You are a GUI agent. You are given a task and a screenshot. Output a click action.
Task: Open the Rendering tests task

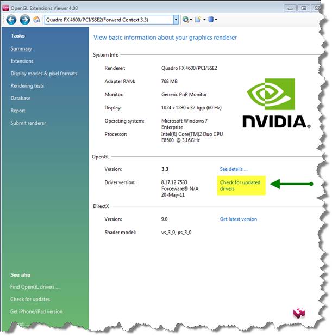point(27,86)
